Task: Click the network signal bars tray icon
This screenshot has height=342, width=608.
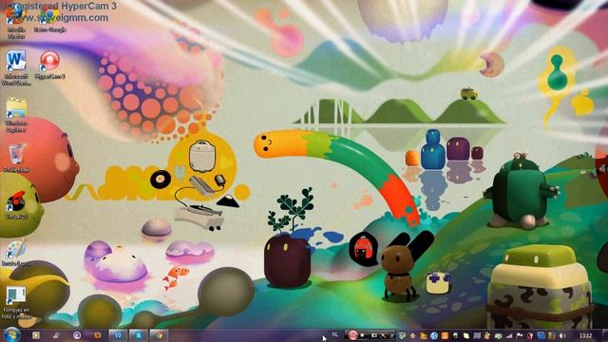Action: 508,335
